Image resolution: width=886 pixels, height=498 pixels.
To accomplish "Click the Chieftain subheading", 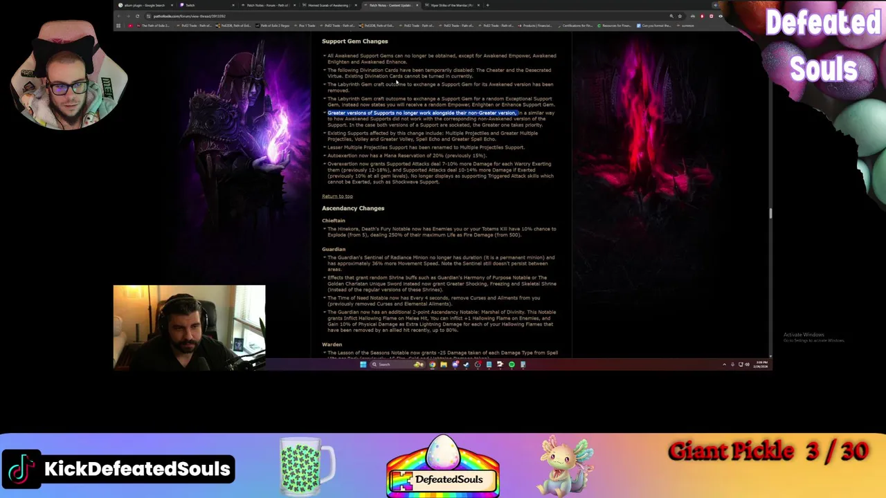I will tap(334, 221).
